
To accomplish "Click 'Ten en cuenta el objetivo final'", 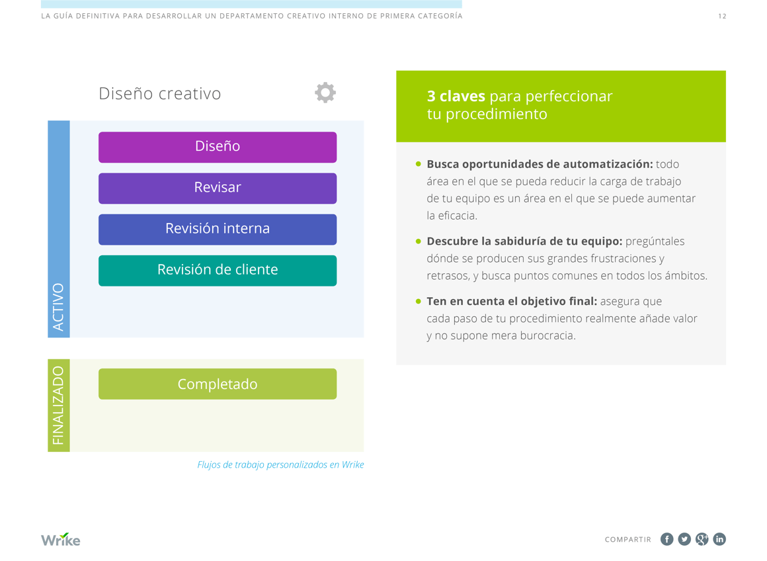I will (512, 301).
